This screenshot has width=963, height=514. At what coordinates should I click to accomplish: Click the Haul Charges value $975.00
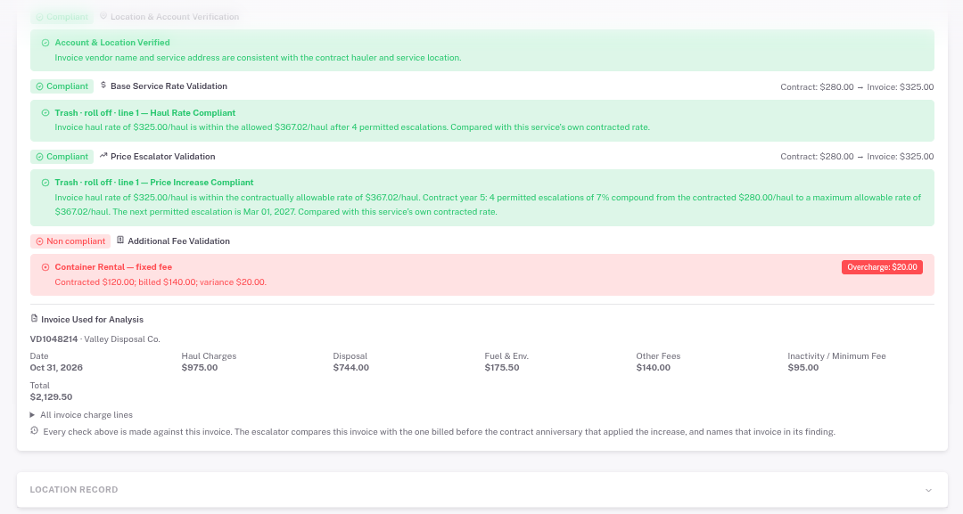tap(200, 368)
